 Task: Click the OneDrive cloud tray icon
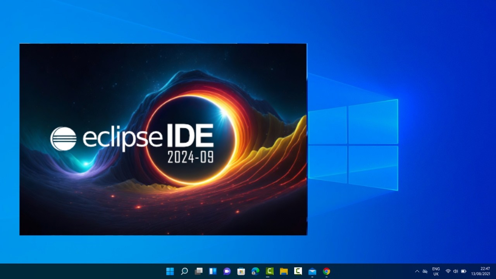pyautogui.click(x=425, y=271)
